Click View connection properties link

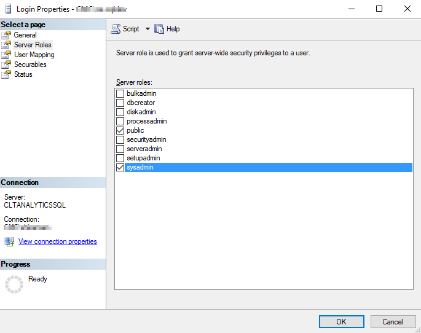(x=57, y=241)
